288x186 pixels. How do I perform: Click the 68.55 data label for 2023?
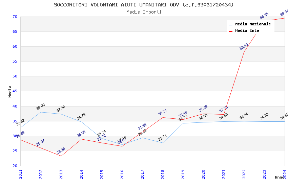point(264,16)
